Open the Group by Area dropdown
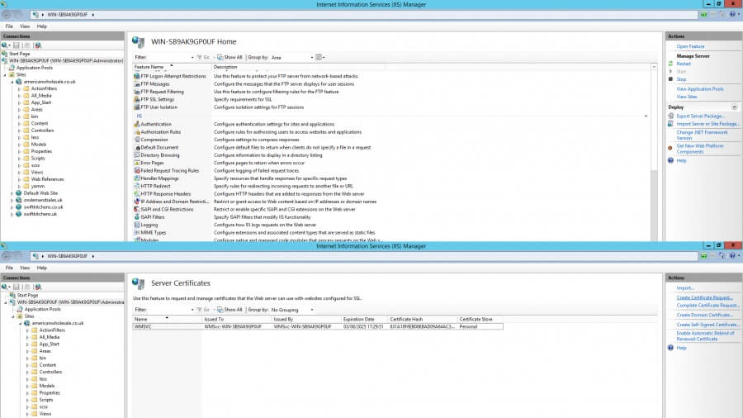Image resolution: width=743 pixels, height=418 pixels. pos(292,57)
